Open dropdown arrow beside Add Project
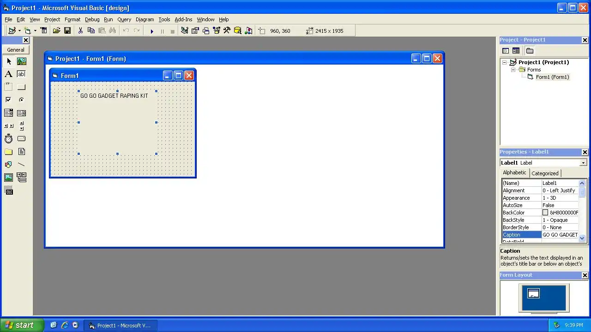591x332 pixels. pos(19,31)
